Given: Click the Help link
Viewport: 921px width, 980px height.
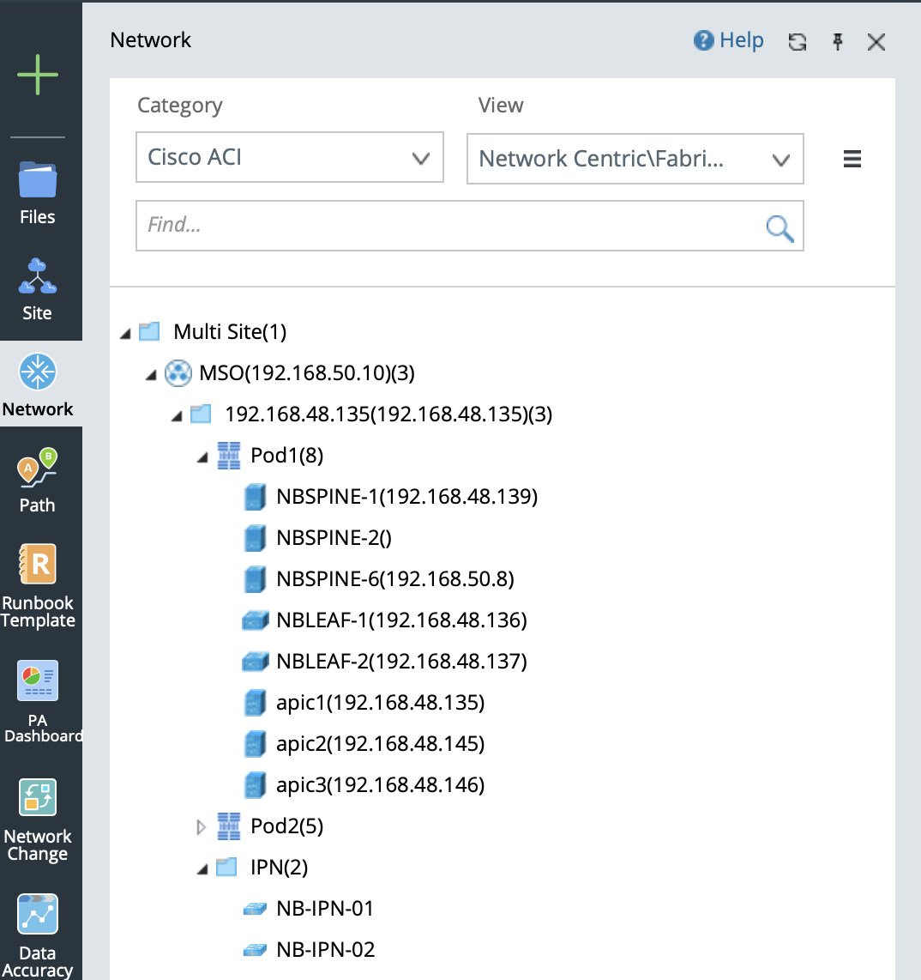Looking at the screenshot, I should point(729,40).
